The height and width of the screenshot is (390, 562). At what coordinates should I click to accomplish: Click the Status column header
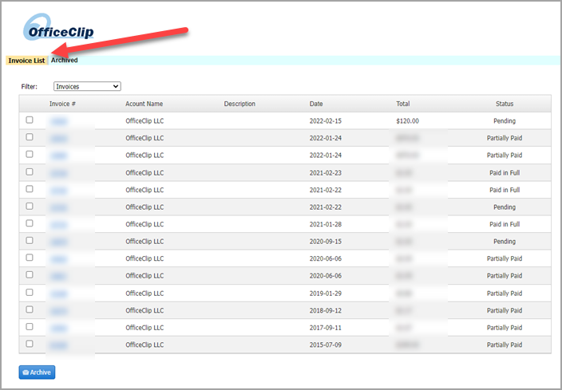click(505, 104)
